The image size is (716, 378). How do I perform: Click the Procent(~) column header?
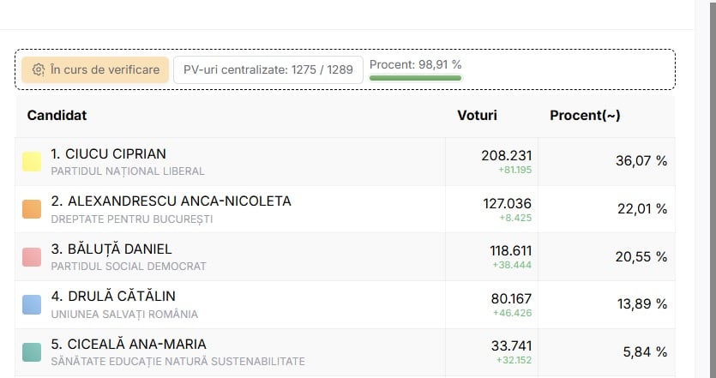coord(585,115)
